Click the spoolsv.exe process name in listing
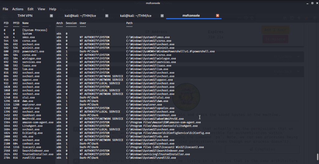This screenshot has height=164, width=319. point(31,108)
